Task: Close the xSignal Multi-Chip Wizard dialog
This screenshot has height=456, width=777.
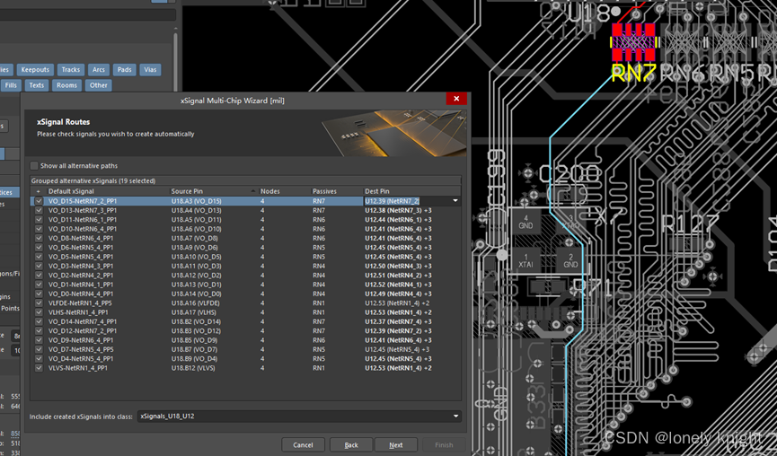Action: [456, 99]
